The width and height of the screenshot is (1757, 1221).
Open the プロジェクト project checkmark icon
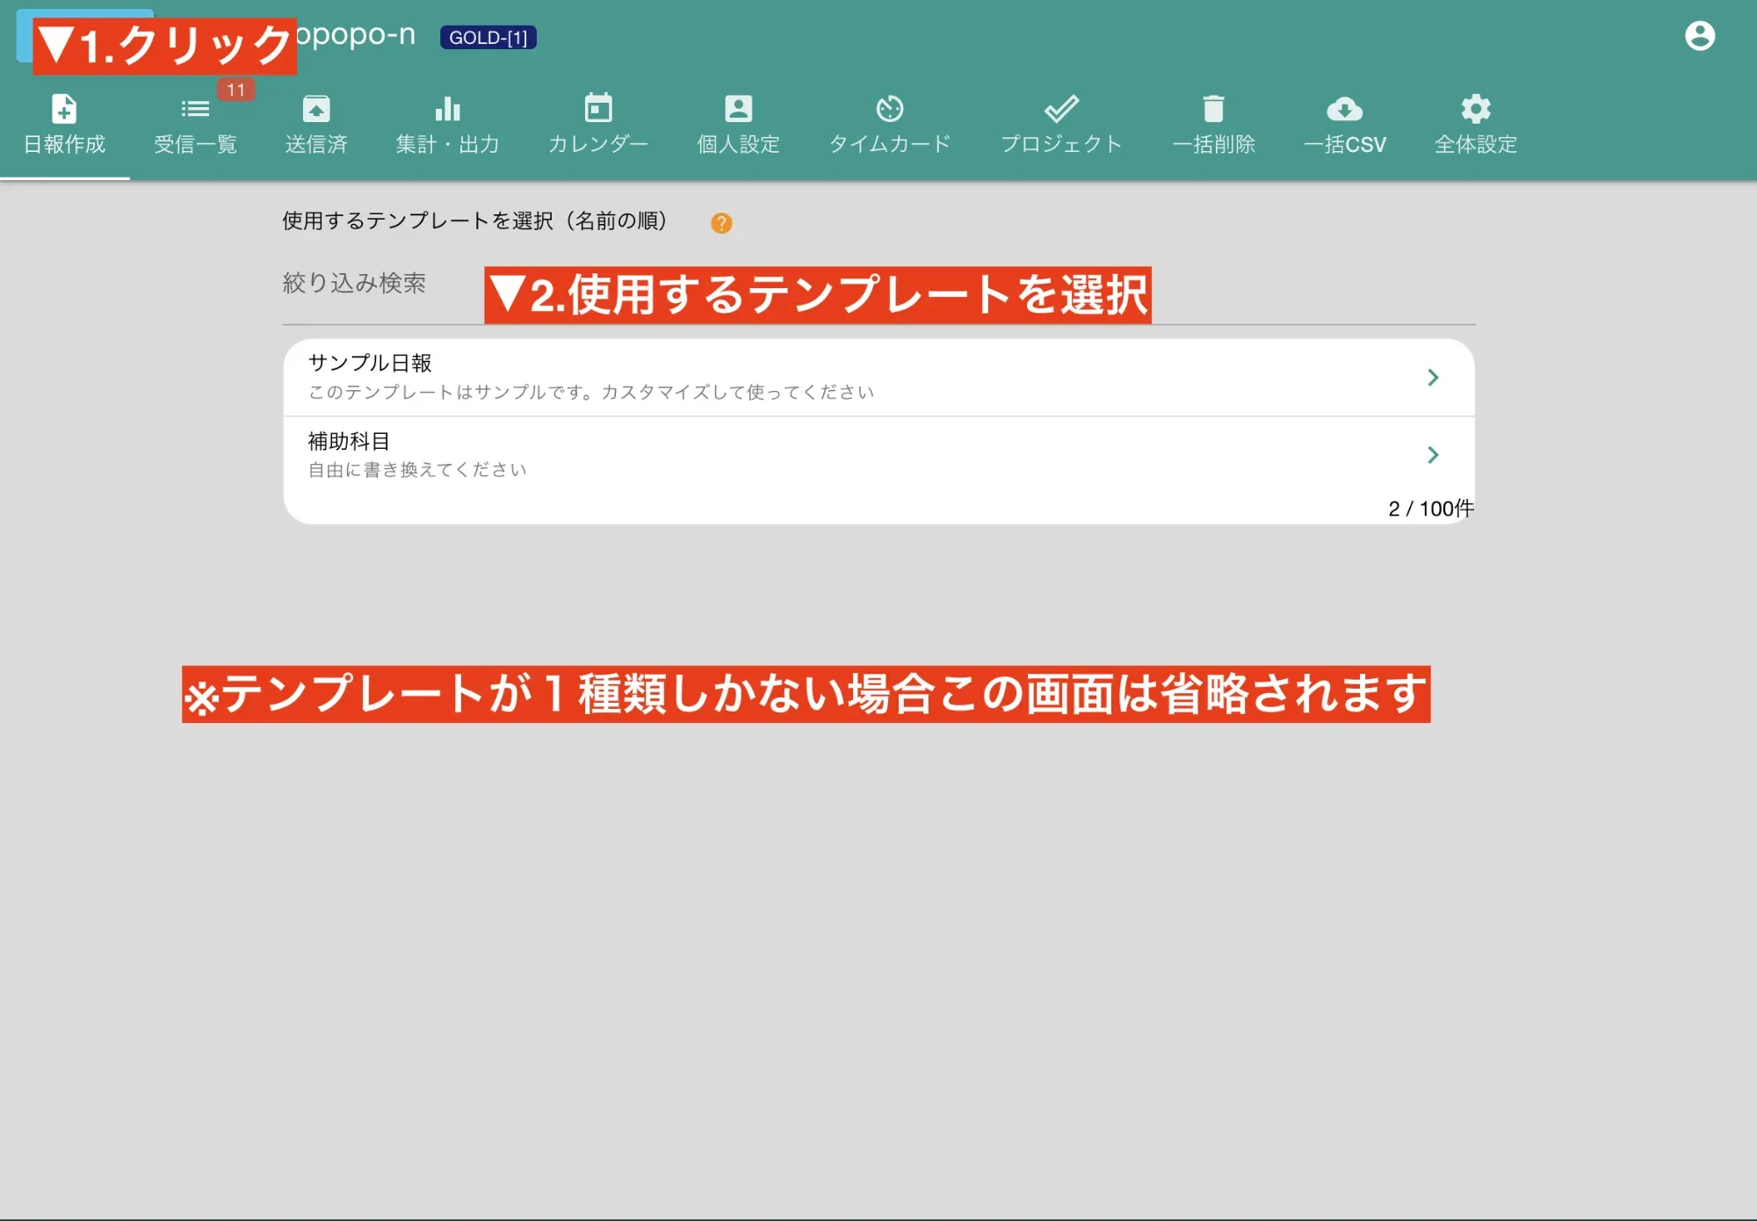[x=1062, y=109]
